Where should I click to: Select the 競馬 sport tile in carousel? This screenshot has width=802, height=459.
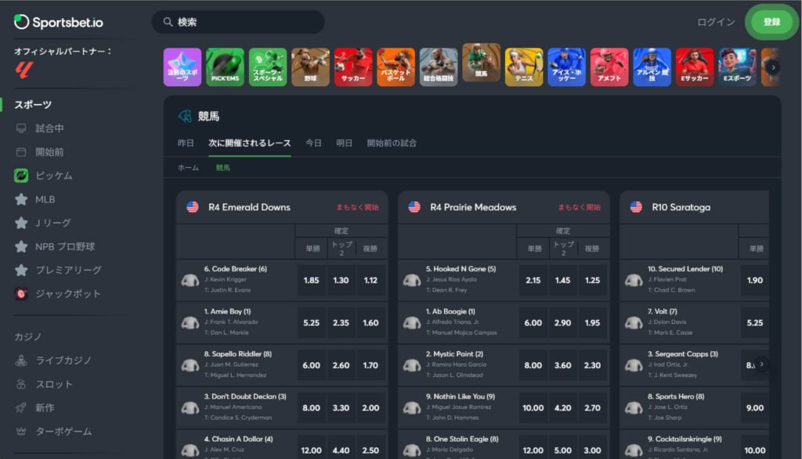pyautogui.click(x=482, y=63)
